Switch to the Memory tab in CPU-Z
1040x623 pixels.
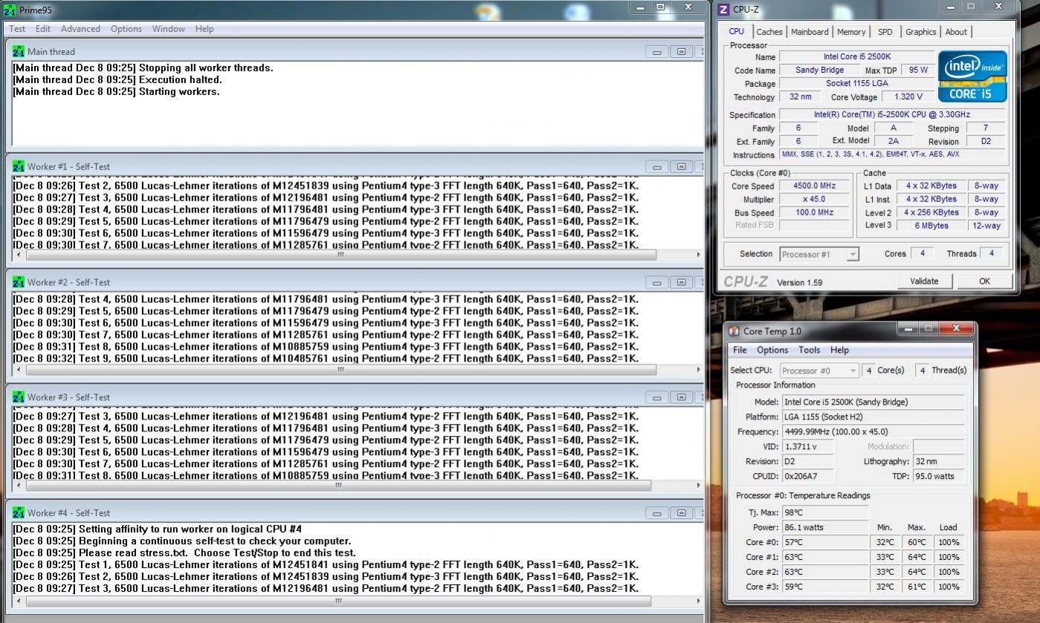point(851,32)
